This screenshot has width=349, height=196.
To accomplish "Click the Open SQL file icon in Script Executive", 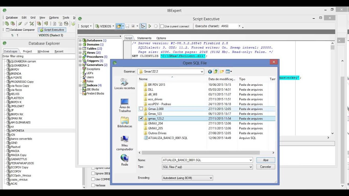I will [119, 26].
